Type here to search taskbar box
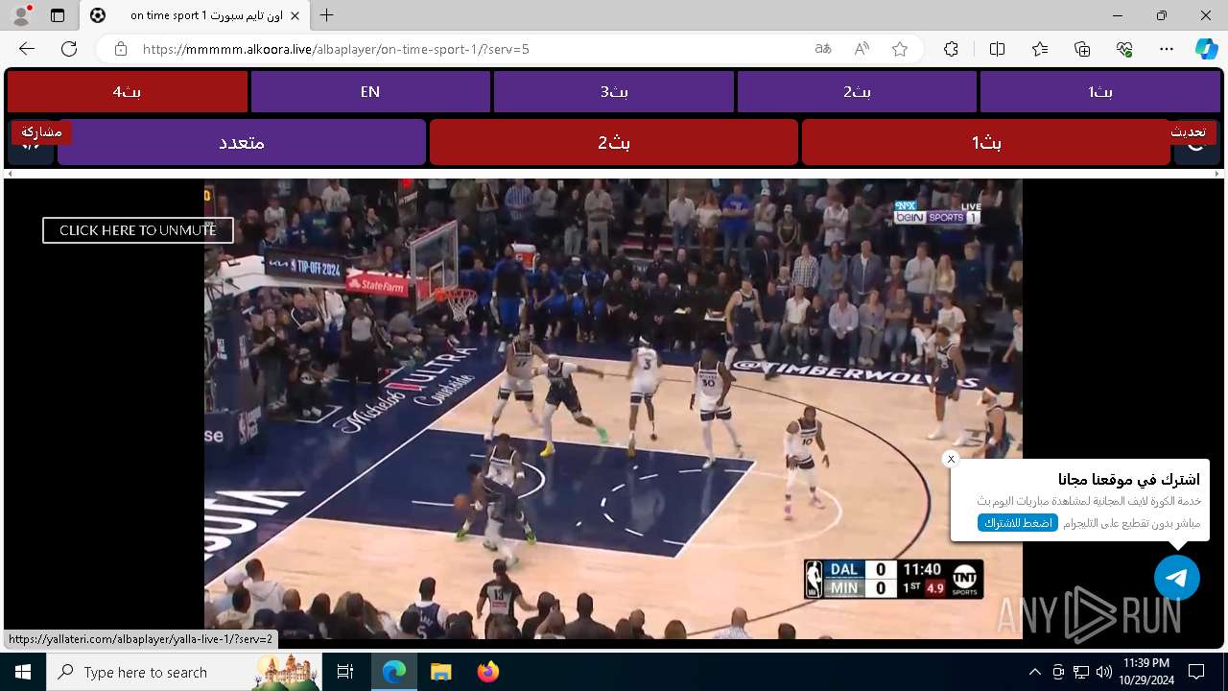This screenshot has width=1228, height=691. [184, 672]
